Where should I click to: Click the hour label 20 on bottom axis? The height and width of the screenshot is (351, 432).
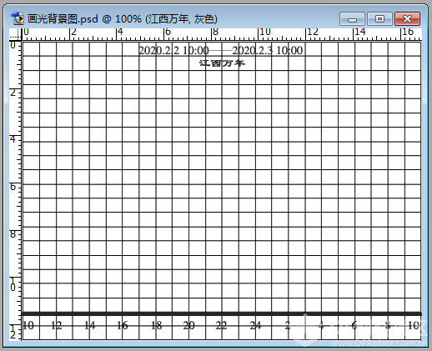pyautogui.click(x=188, y=325)
